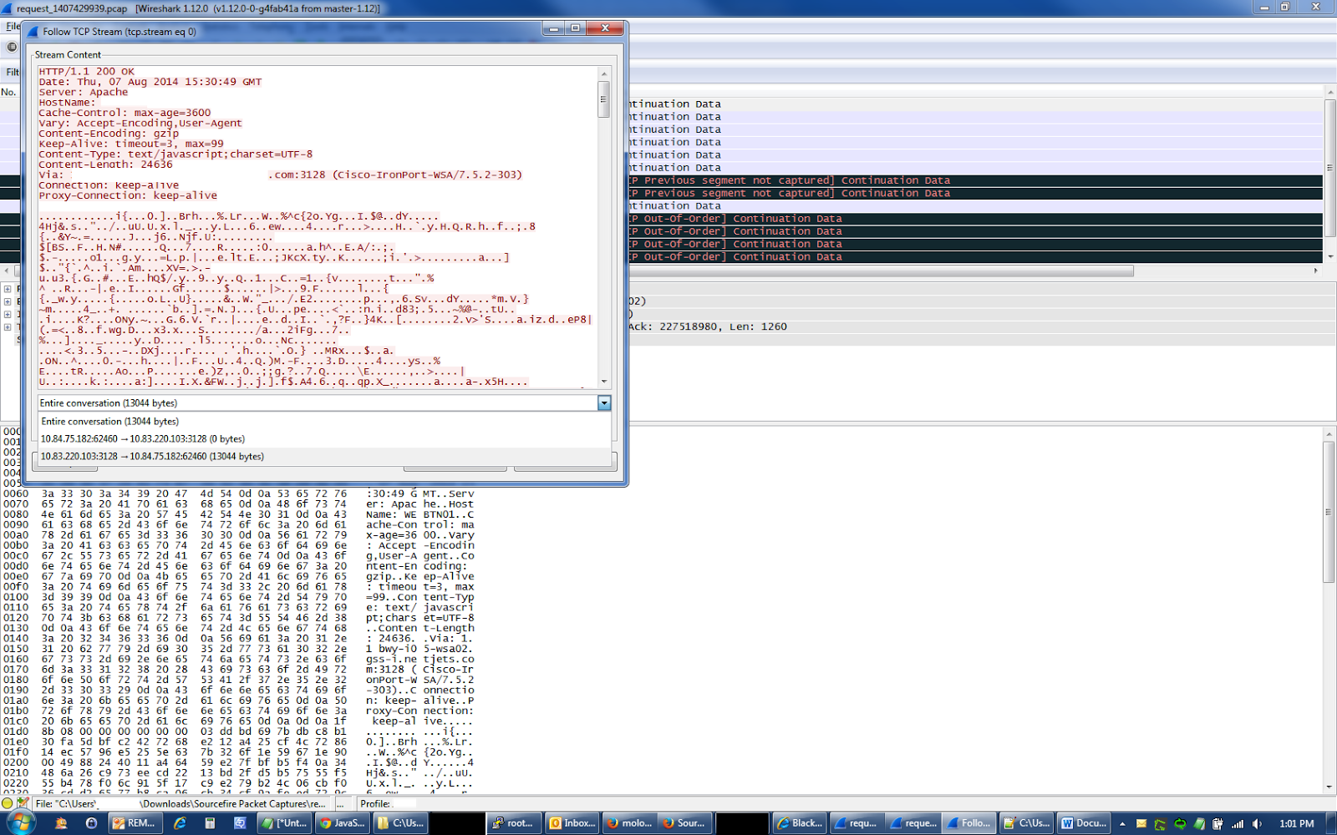Click 'Ack: 227518980, Len: 1260' detail text
The height and width of the screenshot is (835, 1337).
click(707, 327)
